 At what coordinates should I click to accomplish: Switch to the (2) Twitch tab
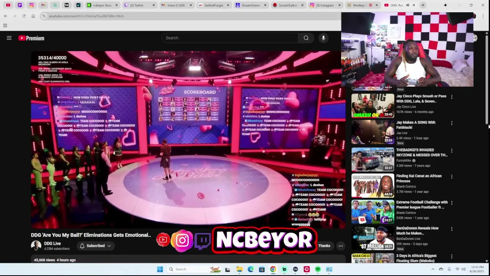click(x=140, y=5)
